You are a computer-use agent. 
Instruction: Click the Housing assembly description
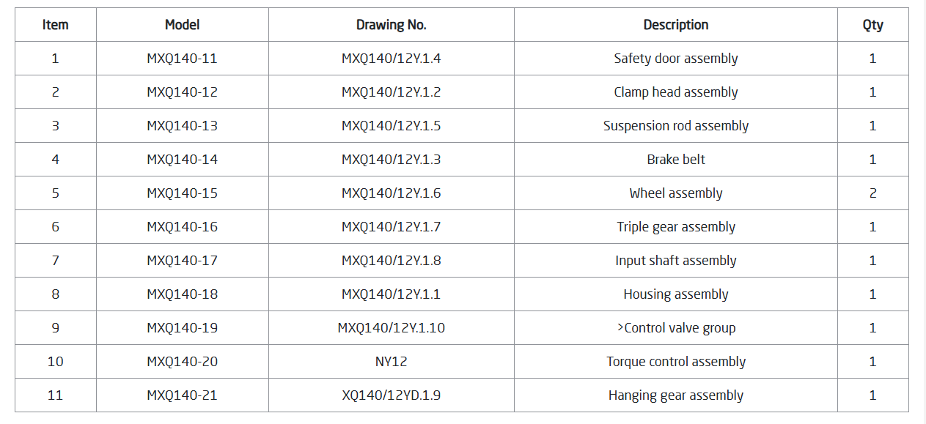click(x=675, y=294)
